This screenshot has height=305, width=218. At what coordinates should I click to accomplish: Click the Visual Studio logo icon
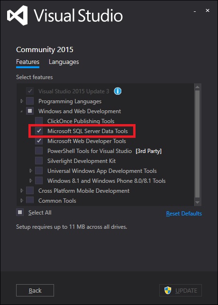pos(18,15)
